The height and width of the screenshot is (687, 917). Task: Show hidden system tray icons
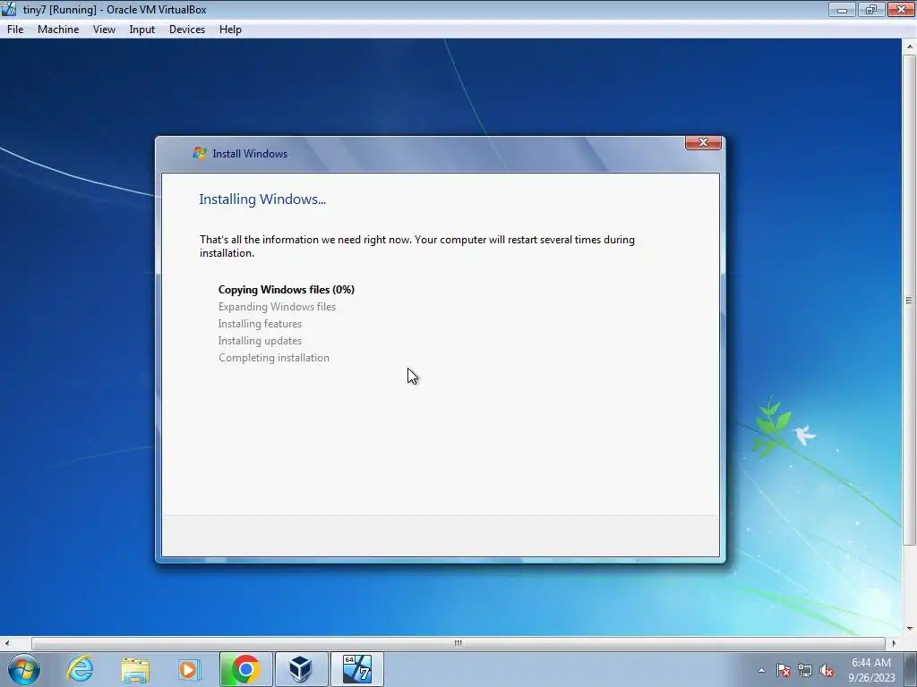(x=761, y=670)
